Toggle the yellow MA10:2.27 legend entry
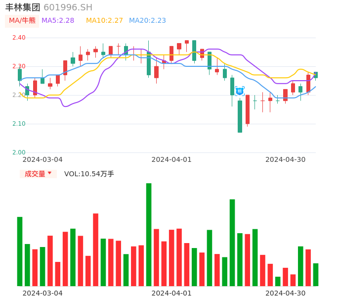 click(104, 21)
